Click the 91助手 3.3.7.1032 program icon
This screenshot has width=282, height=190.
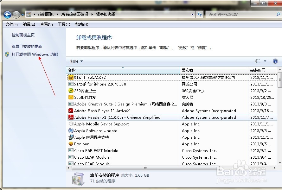[71, 77]
